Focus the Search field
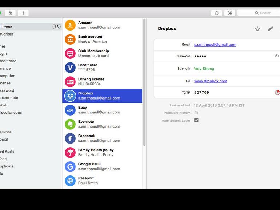This screenshot has width=280, height=210. [259, 13]
